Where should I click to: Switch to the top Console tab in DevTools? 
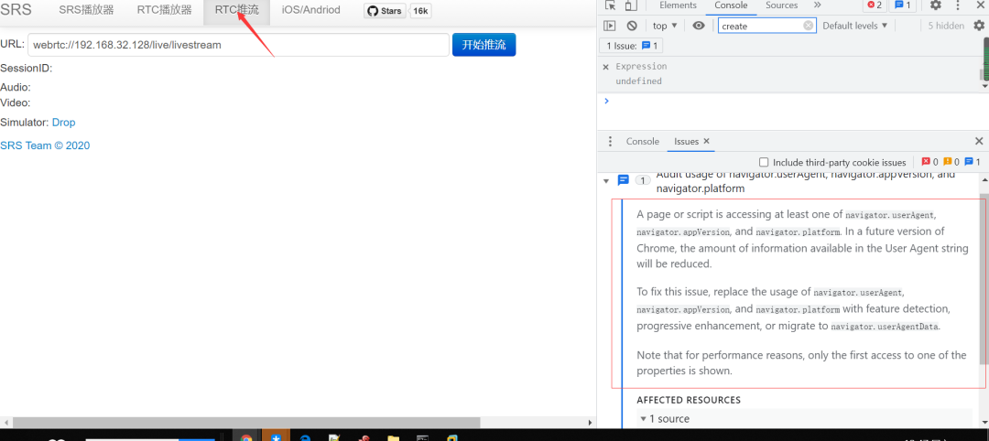point(731,5)
